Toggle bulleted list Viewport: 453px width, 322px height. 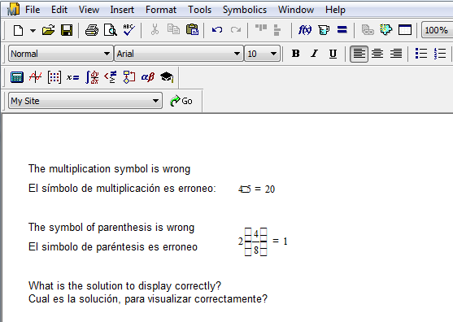[421, 54]
